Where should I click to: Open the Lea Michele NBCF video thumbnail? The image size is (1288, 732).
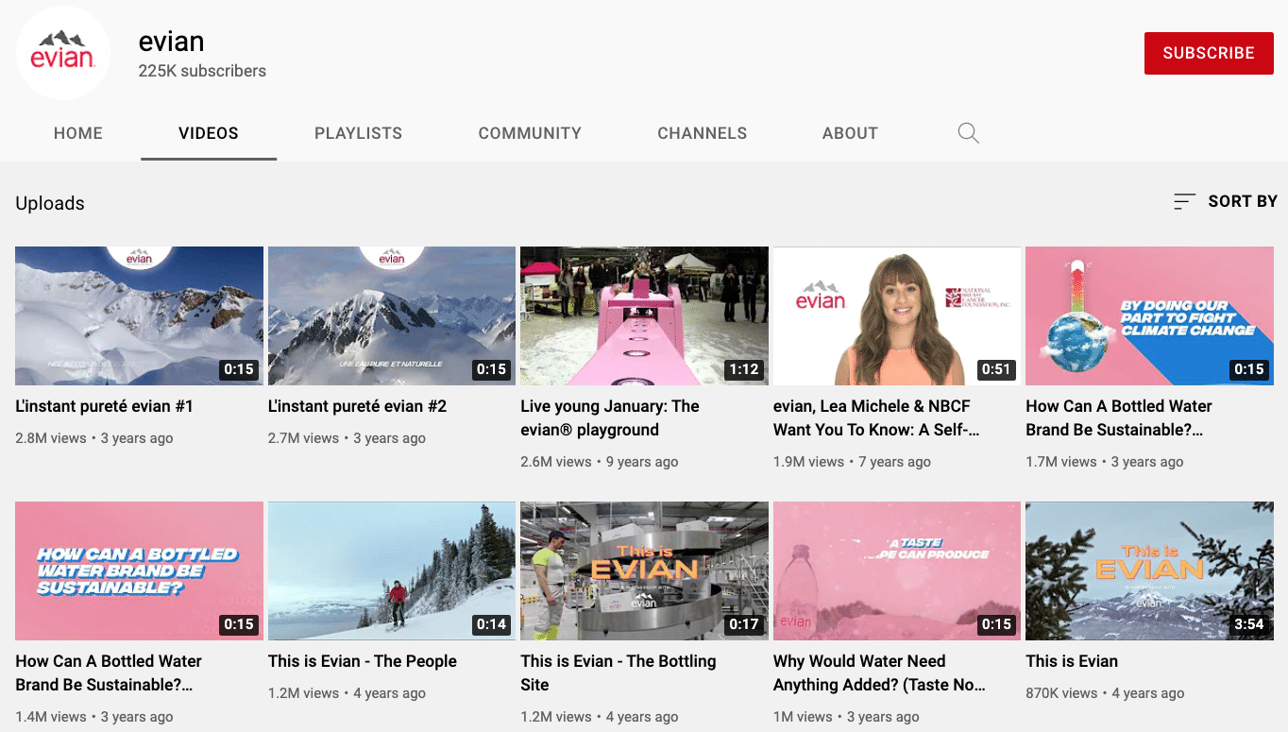[x=897, y=315]
